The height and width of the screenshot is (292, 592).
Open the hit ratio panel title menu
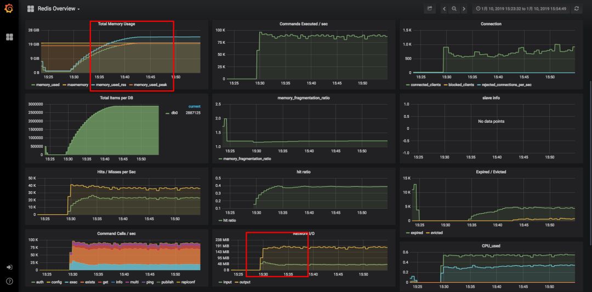[304, 171]
